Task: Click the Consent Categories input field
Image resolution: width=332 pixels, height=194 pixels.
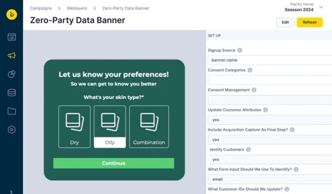Action: 270,80
